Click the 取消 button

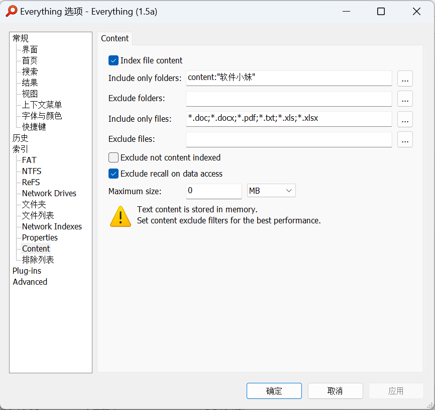pyautogui.click(x=335, y=391)
